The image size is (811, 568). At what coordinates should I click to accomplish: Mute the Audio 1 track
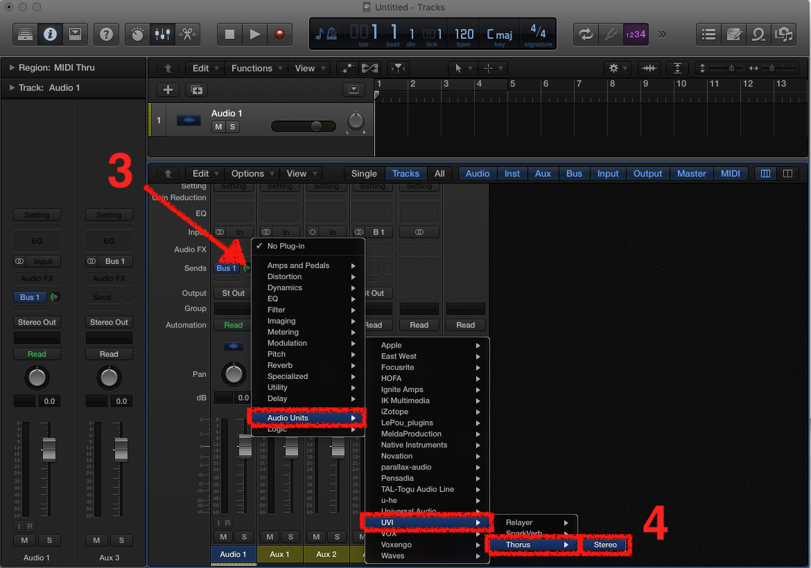coord(218,127)
